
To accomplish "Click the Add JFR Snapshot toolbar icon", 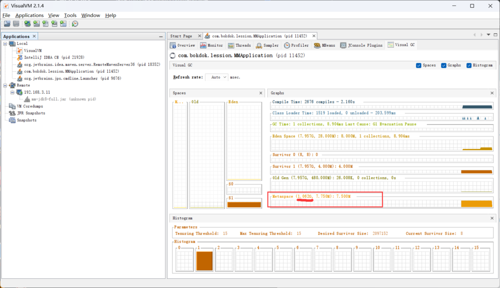I will pos(54,23).
